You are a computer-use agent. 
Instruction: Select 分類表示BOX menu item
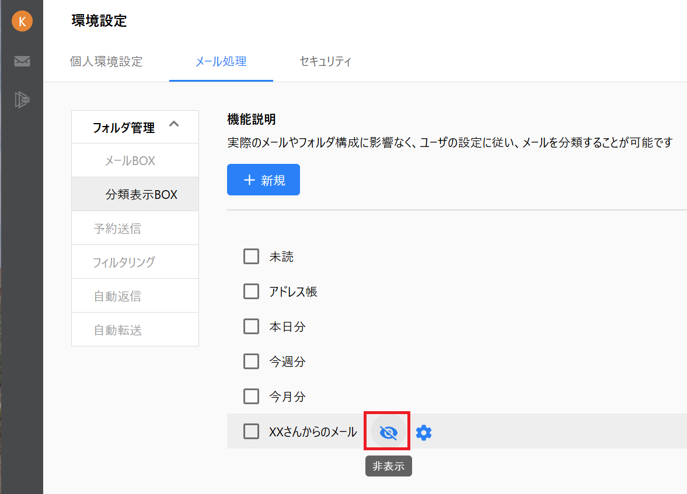point(135,194)
